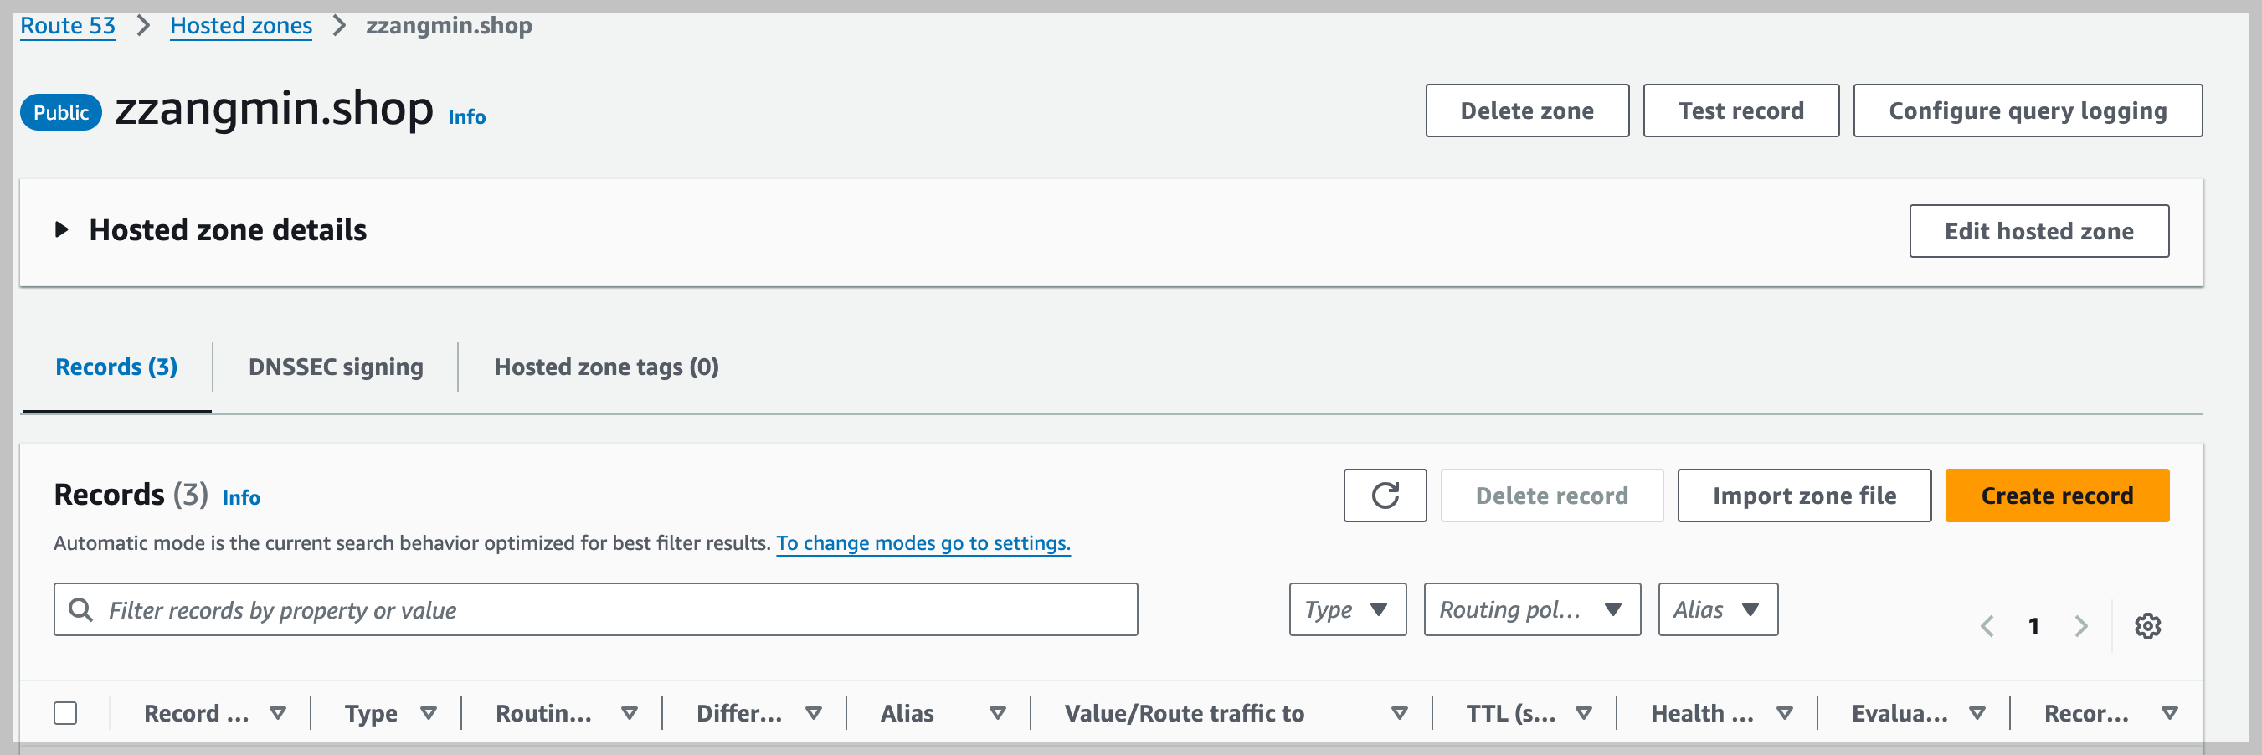Viewport: 2262px width, 755px height.
Task: Sort by Differentiator column arrow
Action: coord(813,713)
